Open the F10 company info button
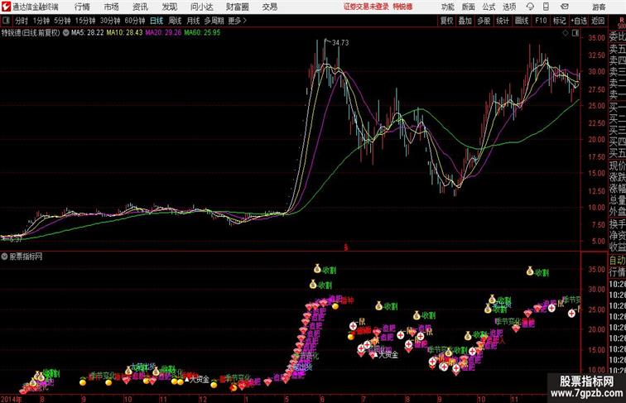 pyautogui.click(x=541, y=21)
